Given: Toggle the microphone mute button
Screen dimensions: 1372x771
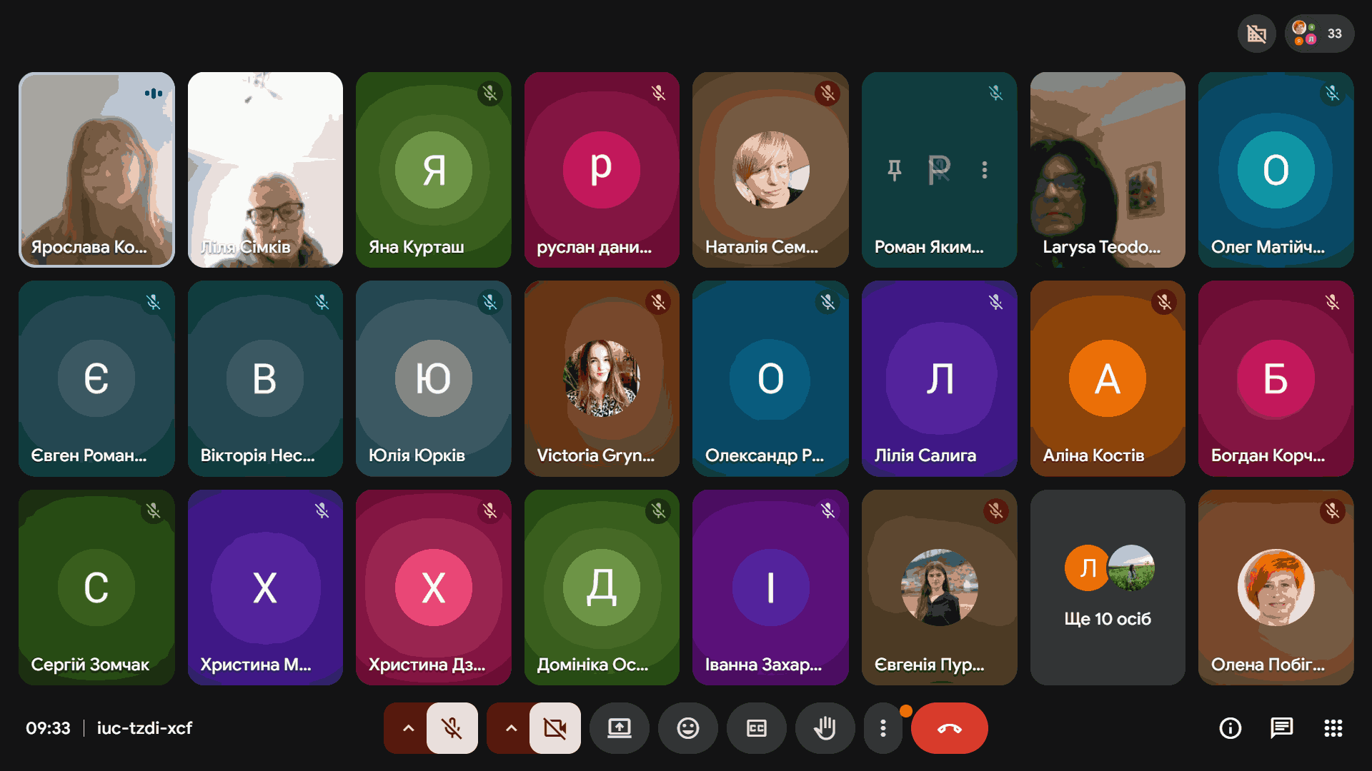Looking at the screenshot, I should point(452,728).
